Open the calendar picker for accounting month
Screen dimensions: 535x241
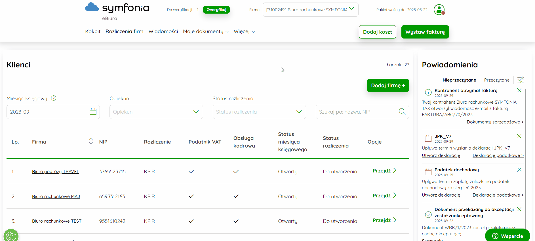click(x=93, y=112)
